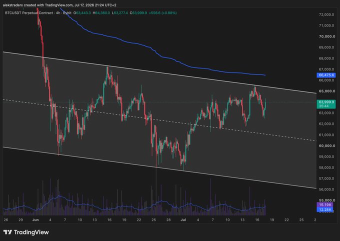Click the 7 date label after Jun
340x241 pixels.
pos(65,220)
